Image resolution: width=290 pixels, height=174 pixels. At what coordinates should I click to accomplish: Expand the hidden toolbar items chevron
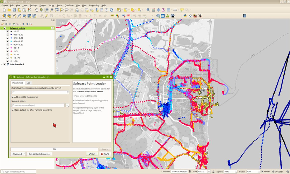[153, 16]
